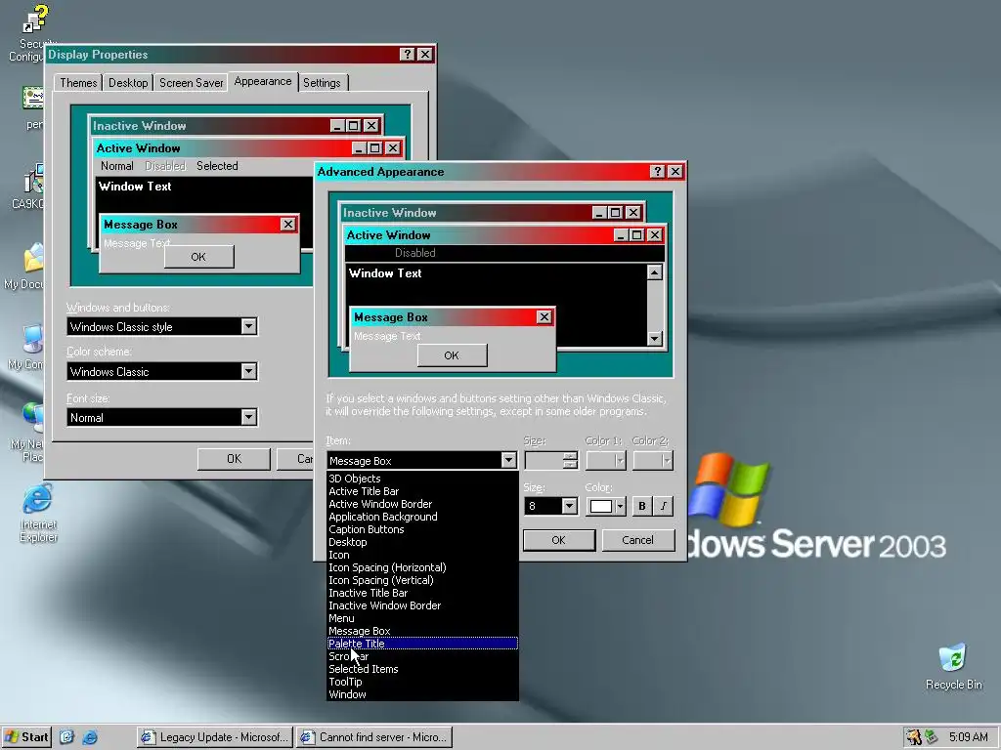This screenshot has height=750, width=1001.
Task: Choose Active Window Border item
Action: point(422,504)
